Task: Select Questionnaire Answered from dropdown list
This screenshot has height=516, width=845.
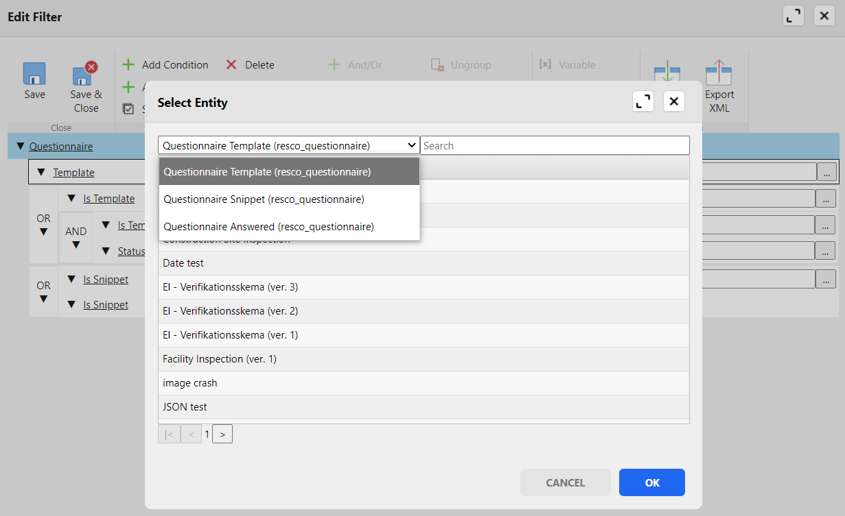Action: coord(268,227)
